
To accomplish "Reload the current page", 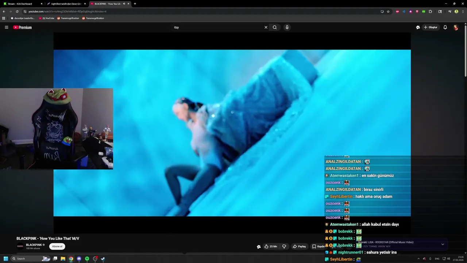I will click(17, 11).
